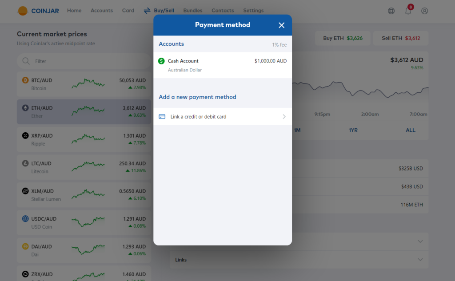Expand the collapsed section above Links
Viewport: 455px width, 281px height.
(x=420, y=241)
